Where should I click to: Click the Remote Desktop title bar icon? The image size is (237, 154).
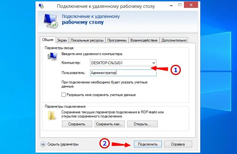(41, 6)
